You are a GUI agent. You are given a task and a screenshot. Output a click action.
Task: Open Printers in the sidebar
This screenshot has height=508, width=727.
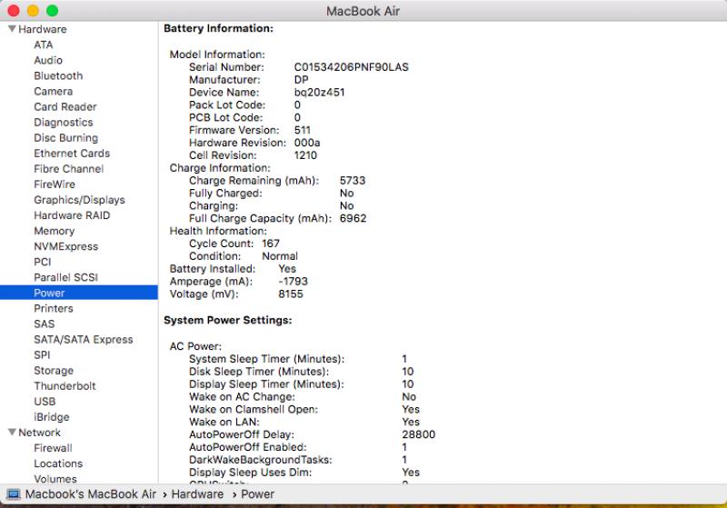(x=54, y=308)
